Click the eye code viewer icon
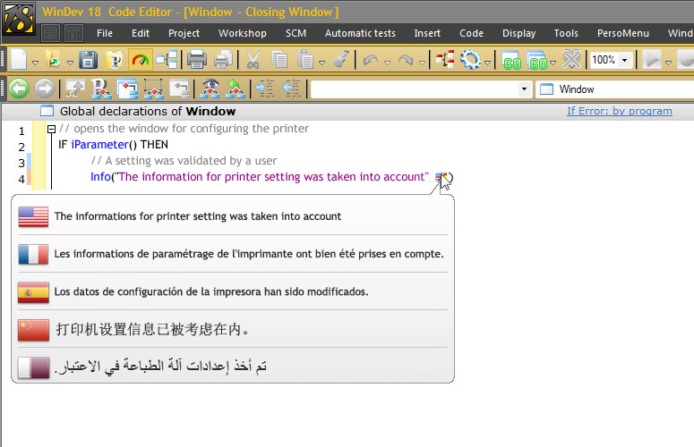The image size is (694, 447). [x=210, y=89]
